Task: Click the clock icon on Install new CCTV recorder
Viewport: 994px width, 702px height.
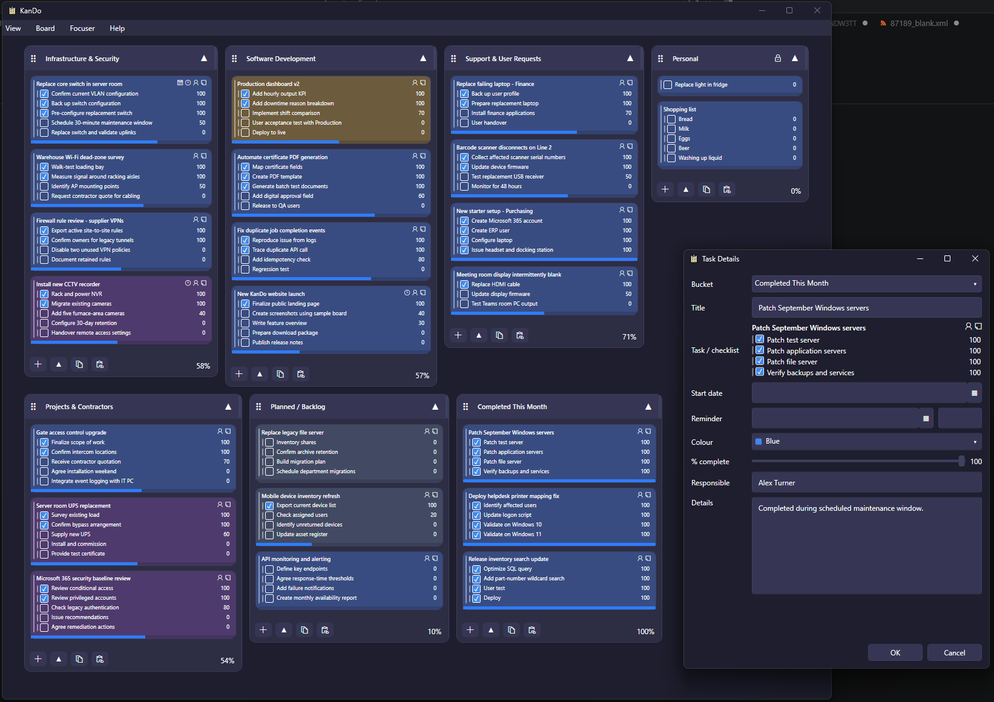Action: pyautogui.click(x=188, y=283)
